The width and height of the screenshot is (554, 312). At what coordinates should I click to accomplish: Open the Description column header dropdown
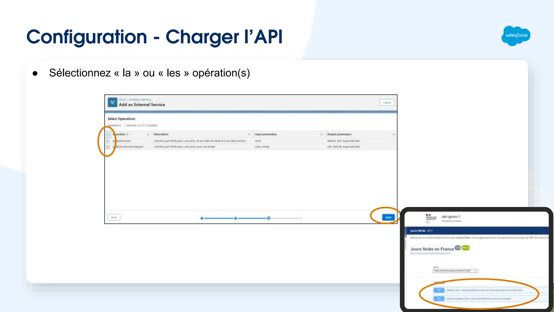tap(249, 134)
